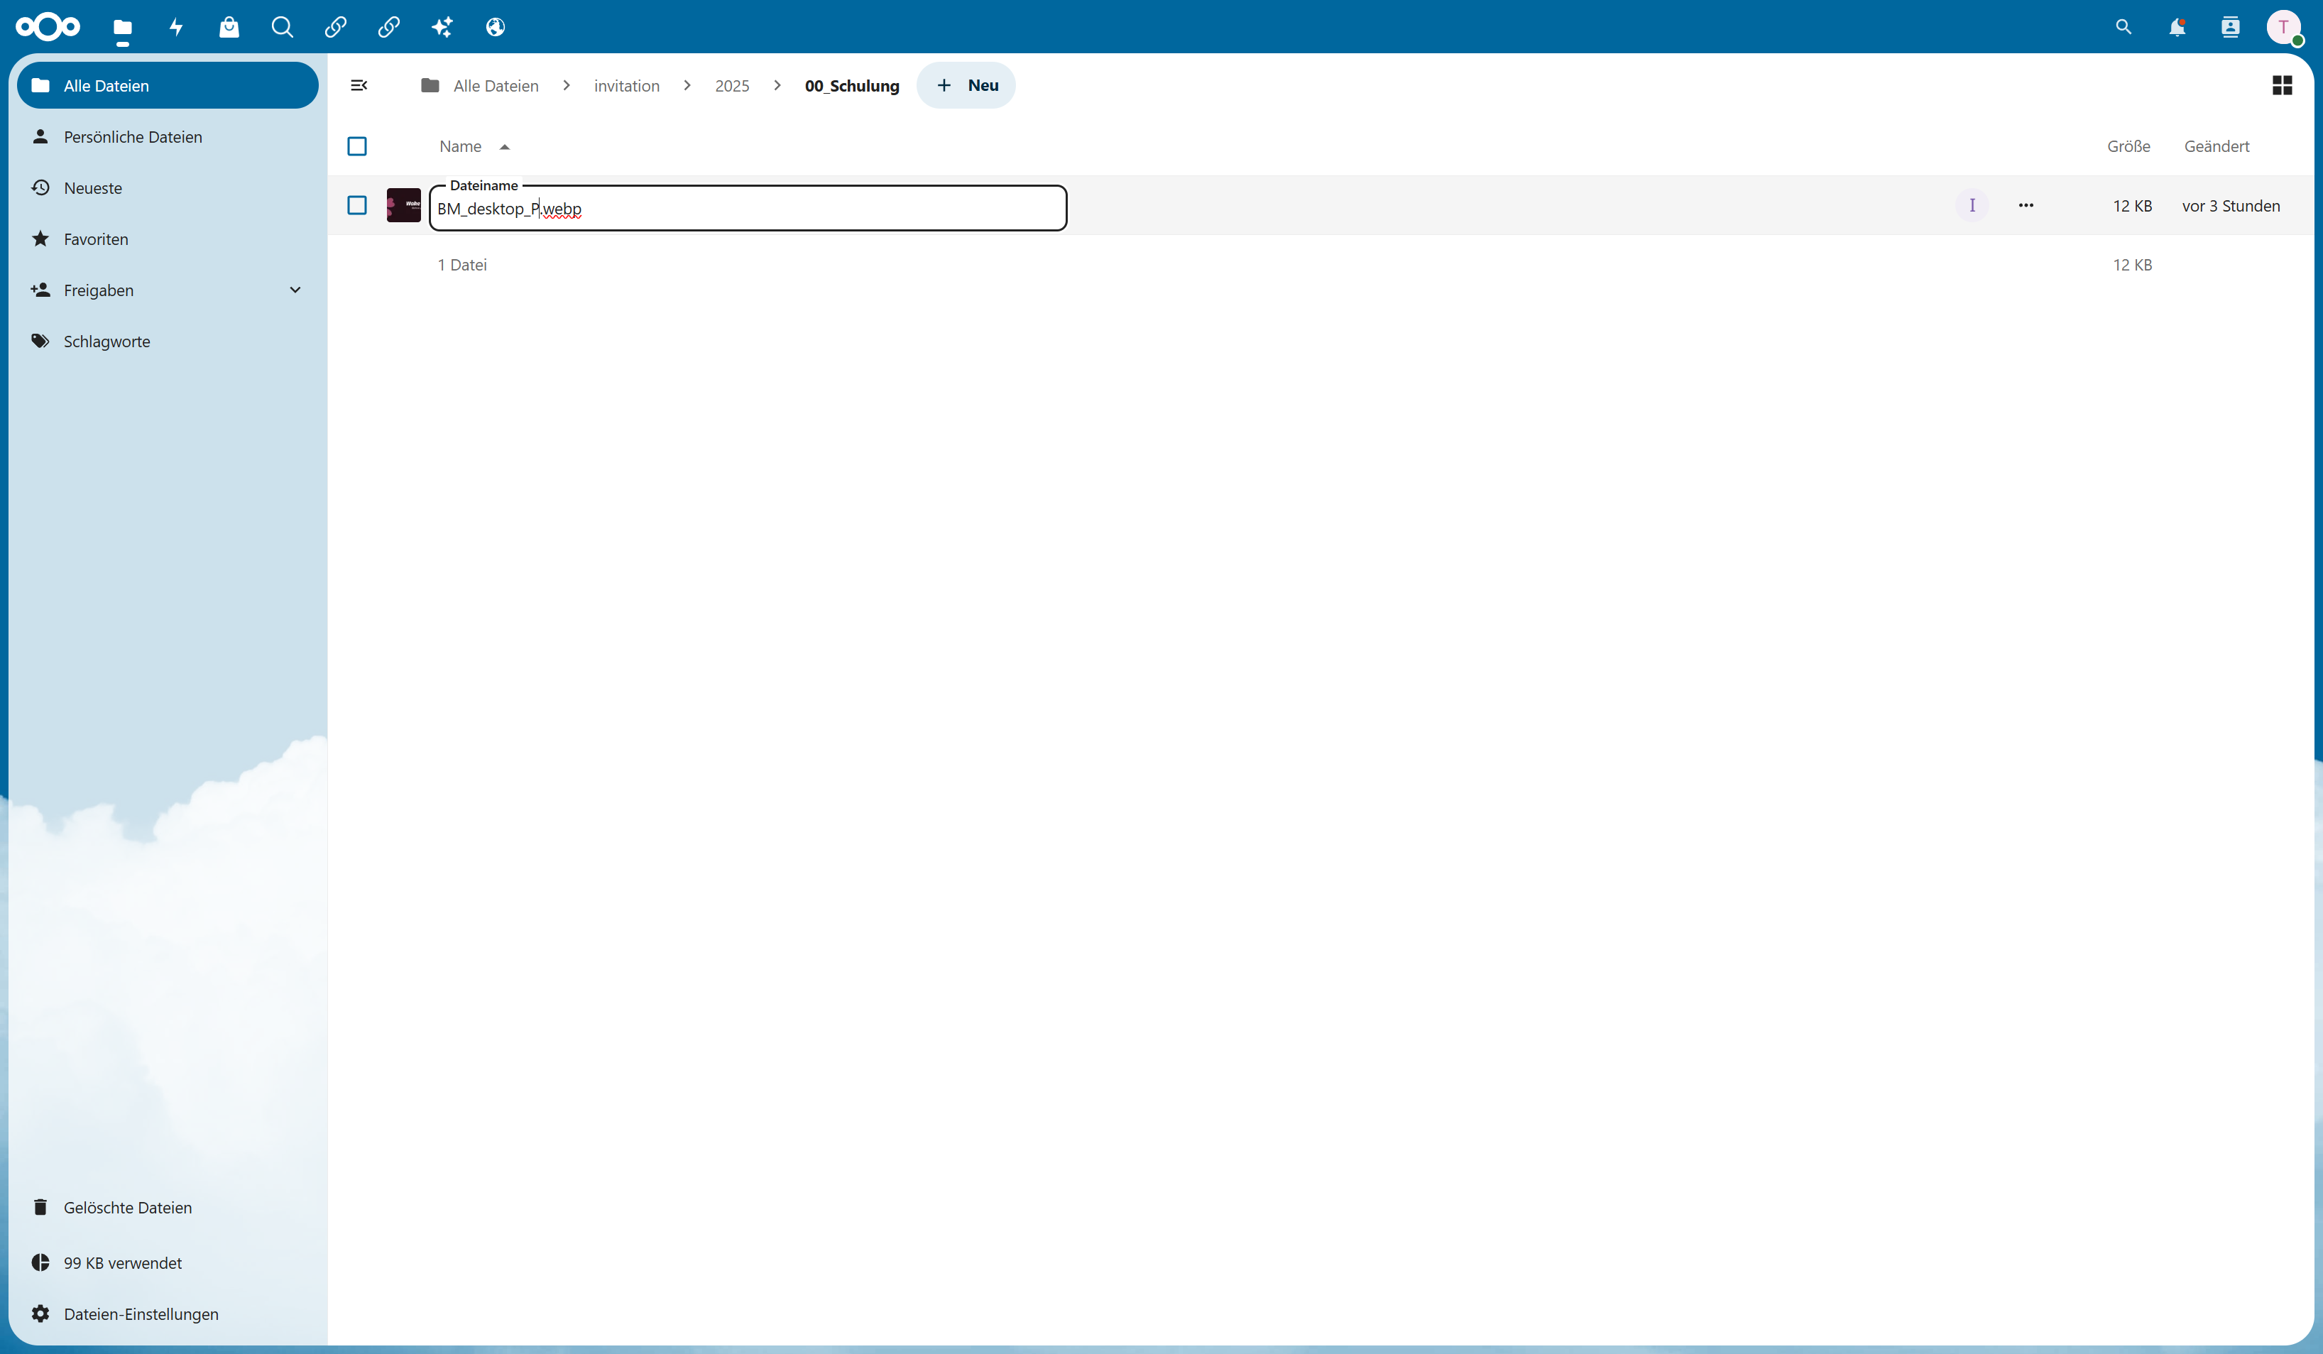Expand the Freigaben section chevron
The height and width of the screenshot is (1354, 2323).
tap(295, 290)
